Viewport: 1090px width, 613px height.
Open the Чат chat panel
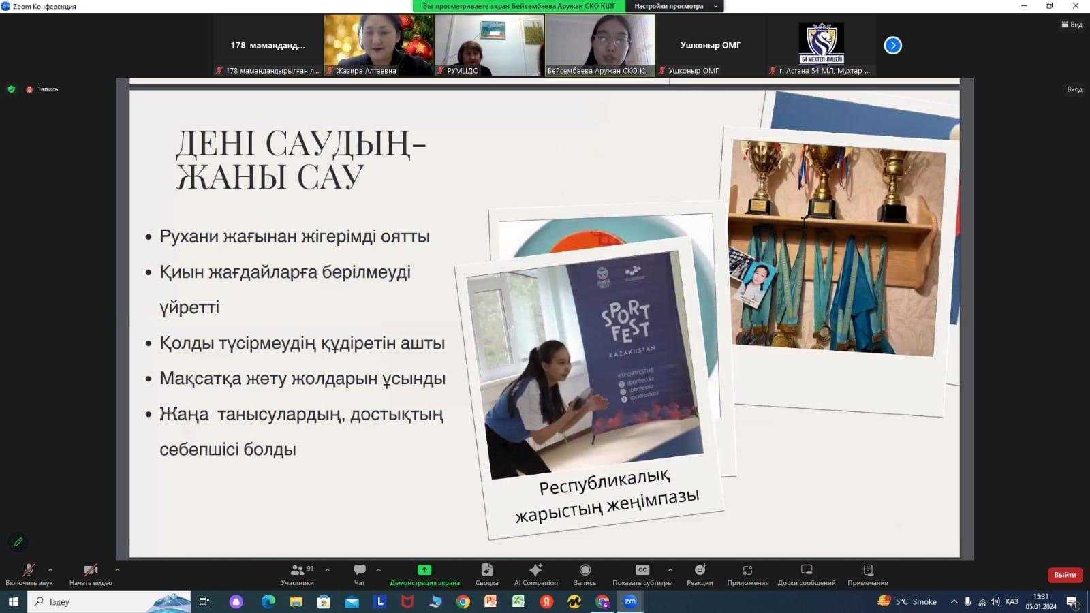pyautogui.click(x=360, y=574)
